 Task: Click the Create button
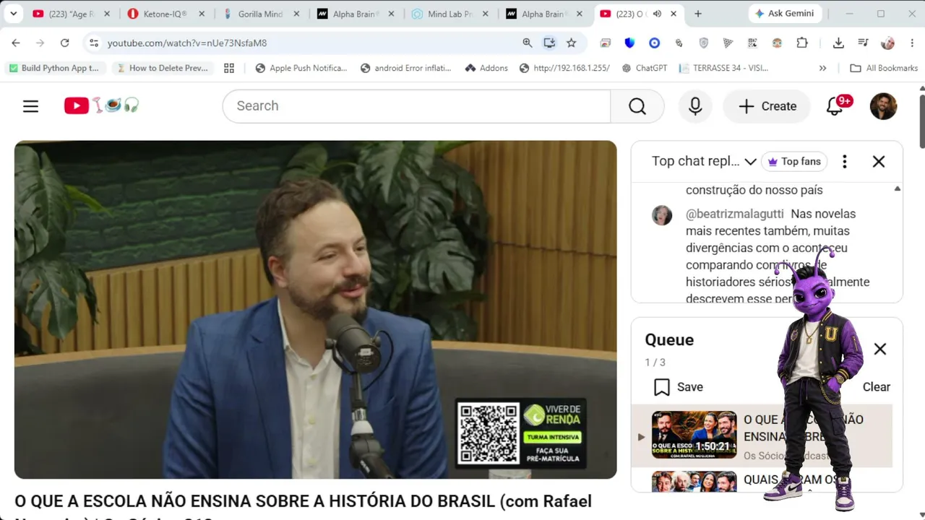click(x=767, y=106)
